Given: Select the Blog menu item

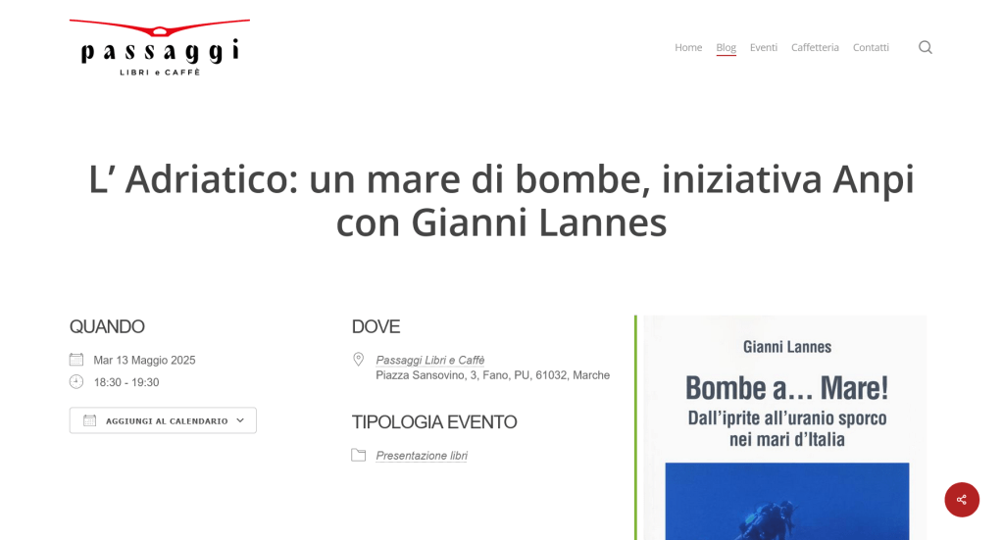Looking at the screenshot, I should (x=726, y=47).
